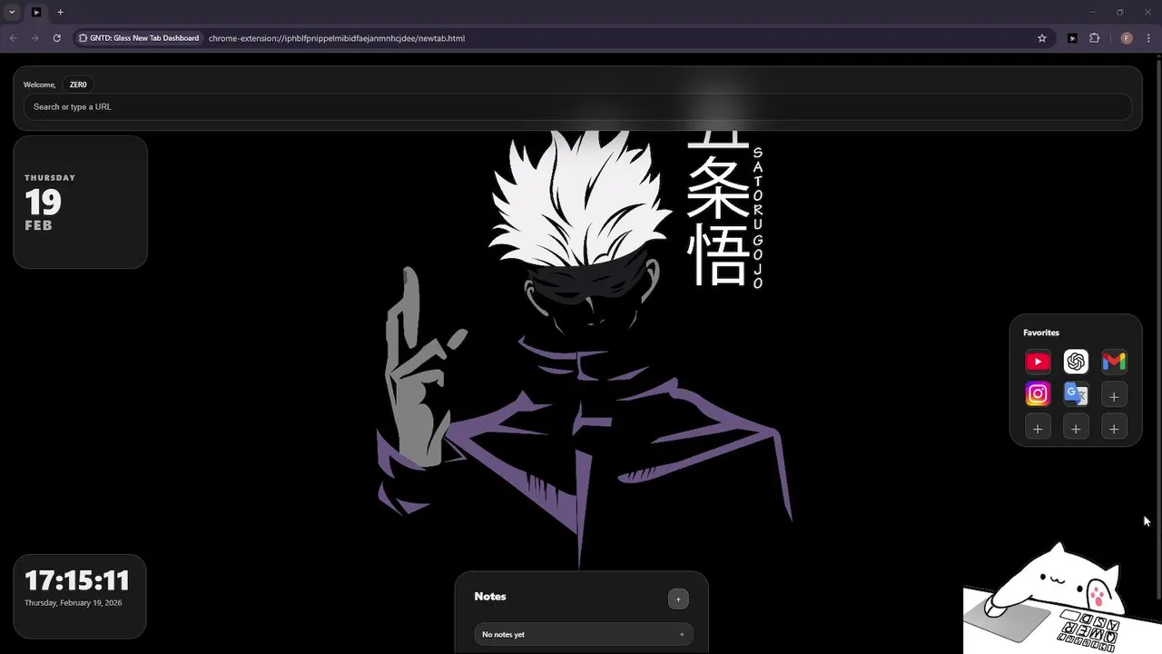
Task: Go back to previous page
Action: (13, 38)
